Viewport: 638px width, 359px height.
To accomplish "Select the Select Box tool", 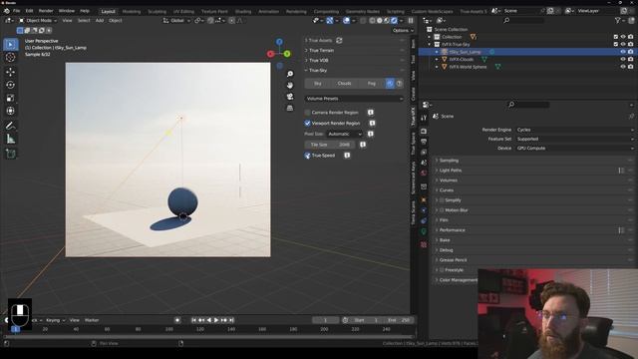I will (x=11, y=44).
